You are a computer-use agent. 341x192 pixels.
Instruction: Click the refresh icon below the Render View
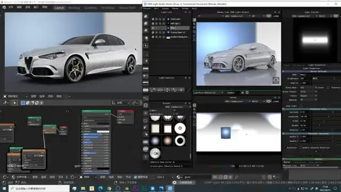247,92
